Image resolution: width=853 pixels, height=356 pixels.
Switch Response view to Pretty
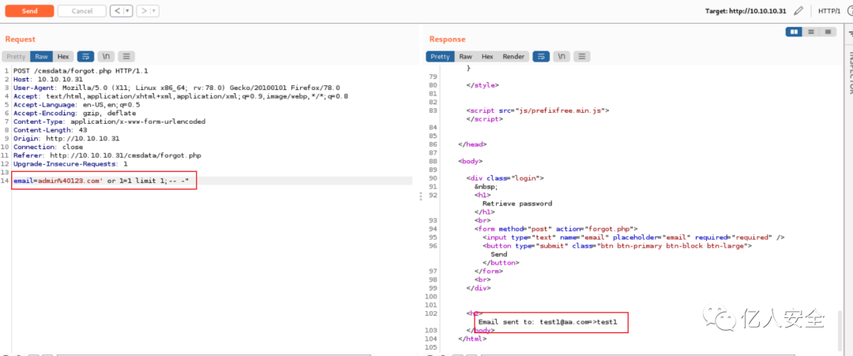click(x=440, y=57)
